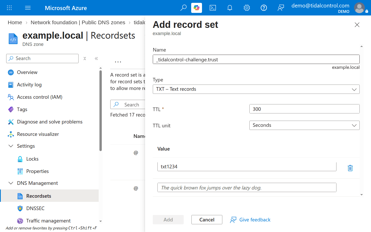
Task: Click the TTL field containing 300
Action: 304,109
